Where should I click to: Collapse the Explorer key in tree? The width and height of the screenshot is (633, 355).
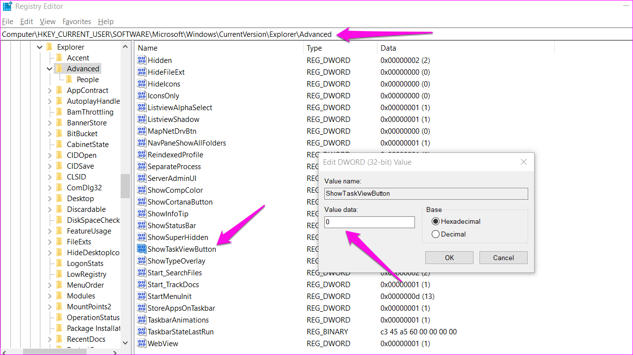click(40, 47)
